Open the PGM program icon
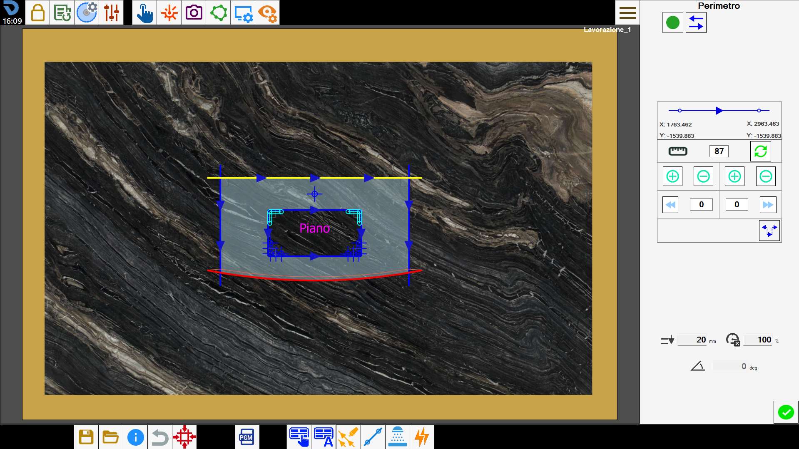Viewport: 799px width, 449px height. 247,437
